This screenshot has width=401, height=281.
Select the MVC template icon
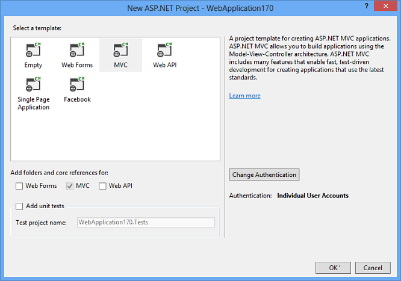coord(120,50)
